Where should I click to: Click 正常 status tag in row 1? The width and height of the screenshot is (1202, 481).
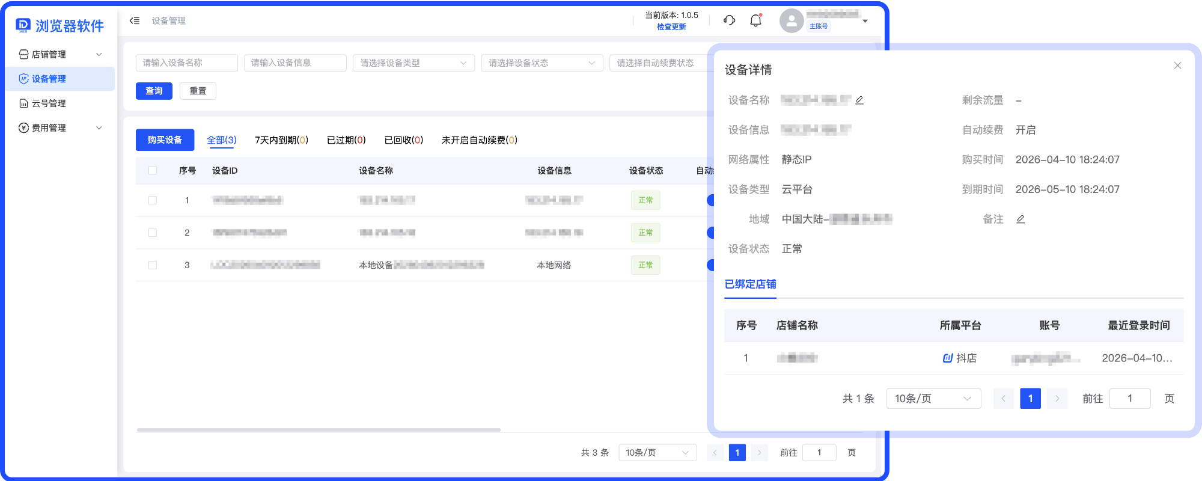pos(645,200)
